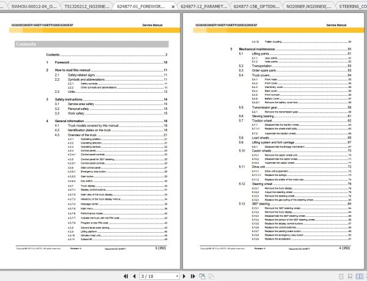Open the NO20NEP,NO20NEX tab
Image resolution: width=367 pixels, height=281 pixels.
click(x=309, y=6)
